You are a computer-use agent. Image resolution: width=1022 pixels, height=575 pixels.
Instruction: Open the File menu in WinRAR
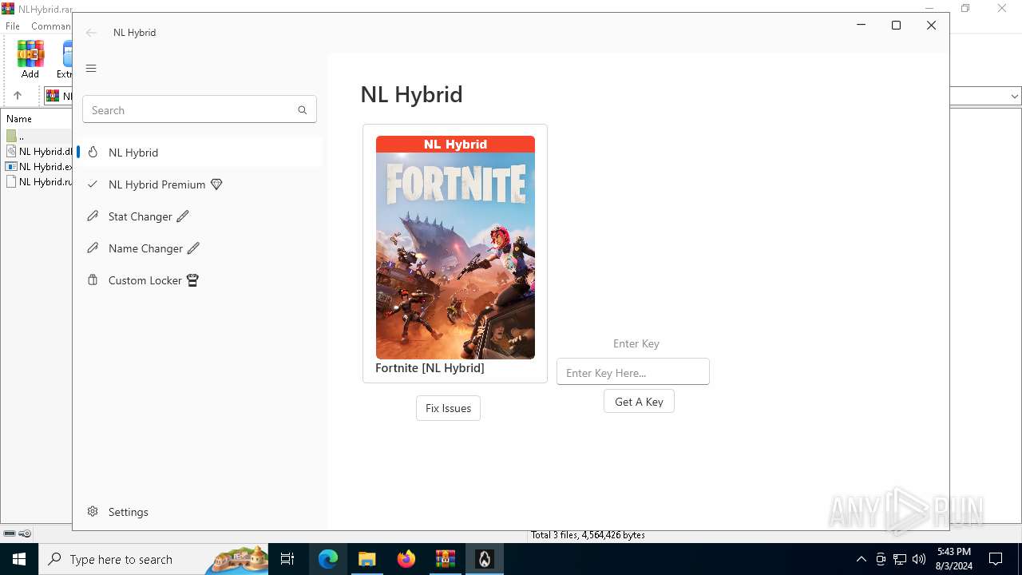click(13, 26)
